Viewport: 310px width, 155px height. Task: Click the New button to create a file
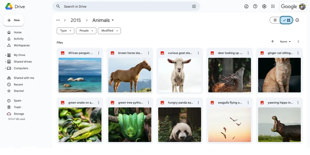(x=13, y=20)
